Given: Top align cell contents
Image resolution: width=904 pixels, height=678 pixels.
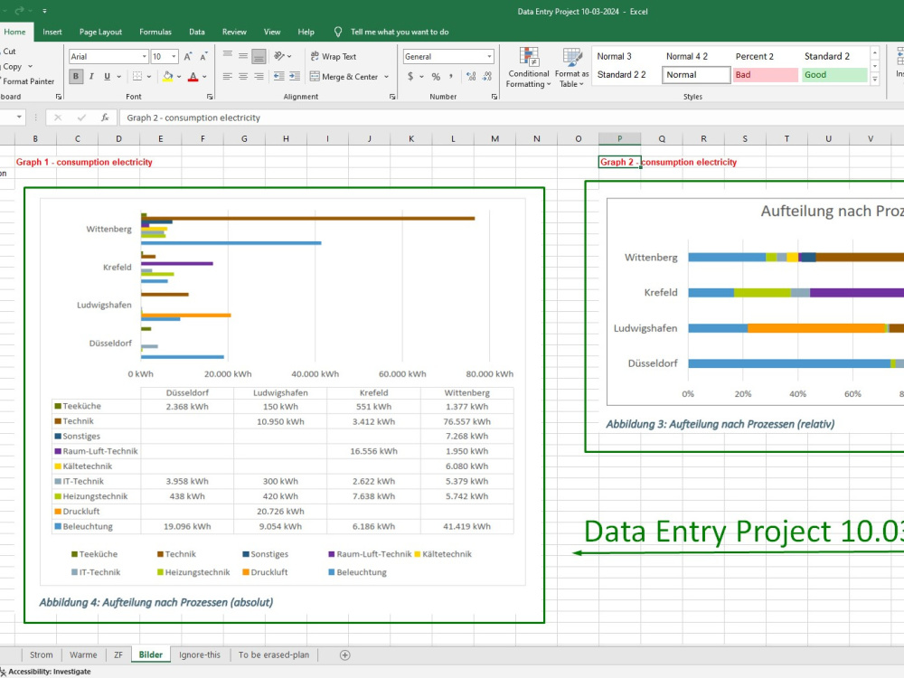Looking at the screenshot, I should (228, 56).
